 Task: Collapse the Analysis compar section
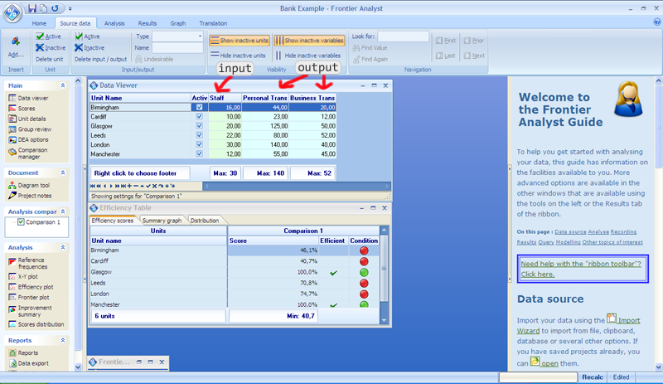[63, 211]
